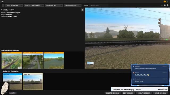170x95 pixels.
Task: Open the Gameplay All dropdown
Action: click(x=54, y=5)
